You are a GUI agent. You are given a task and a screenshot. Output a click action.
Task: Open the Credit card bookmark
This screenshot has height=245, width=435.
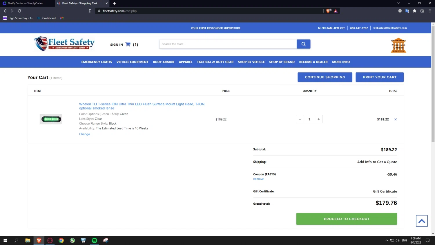tap(46, 18)
